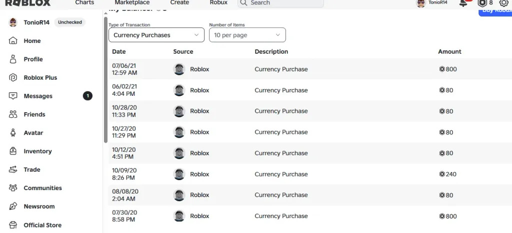This screenshot has height=233, width=512.
Task: Click the TonioR14 username in top bar
Action: 438,2
